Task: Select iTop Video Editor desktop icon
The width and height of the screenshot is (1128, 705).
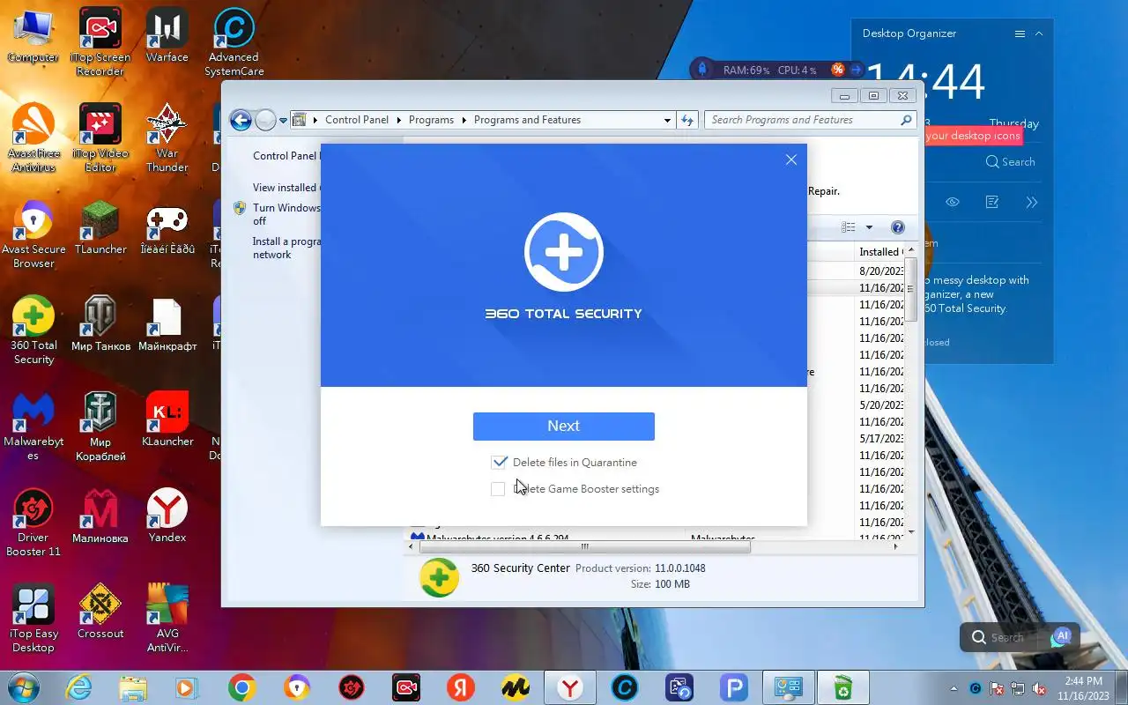Action: 100,137
